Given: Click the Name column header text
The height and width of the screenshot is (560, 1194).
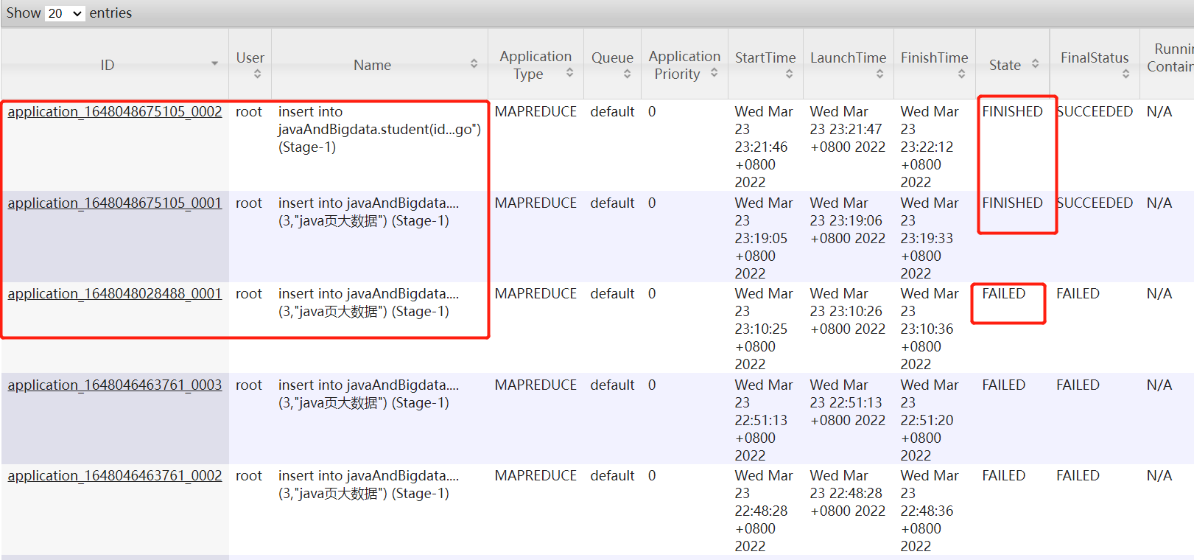Looking at the screenshot, I should (x=372, y=65).
